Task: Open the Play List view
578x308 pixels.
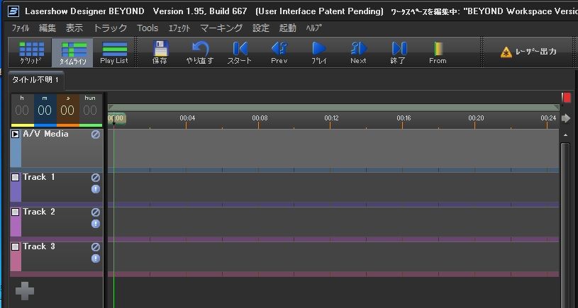Action: pos(114,52)
